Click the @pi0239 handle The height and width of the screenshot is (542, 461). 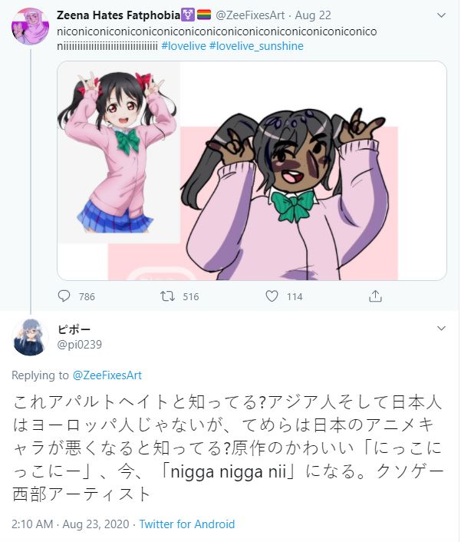pyautogui.click(x=80, y=345)
